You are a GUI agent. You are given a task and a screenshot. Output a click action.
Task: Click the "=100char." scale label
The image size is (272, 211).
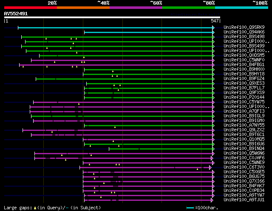click(x=207, y=208)
